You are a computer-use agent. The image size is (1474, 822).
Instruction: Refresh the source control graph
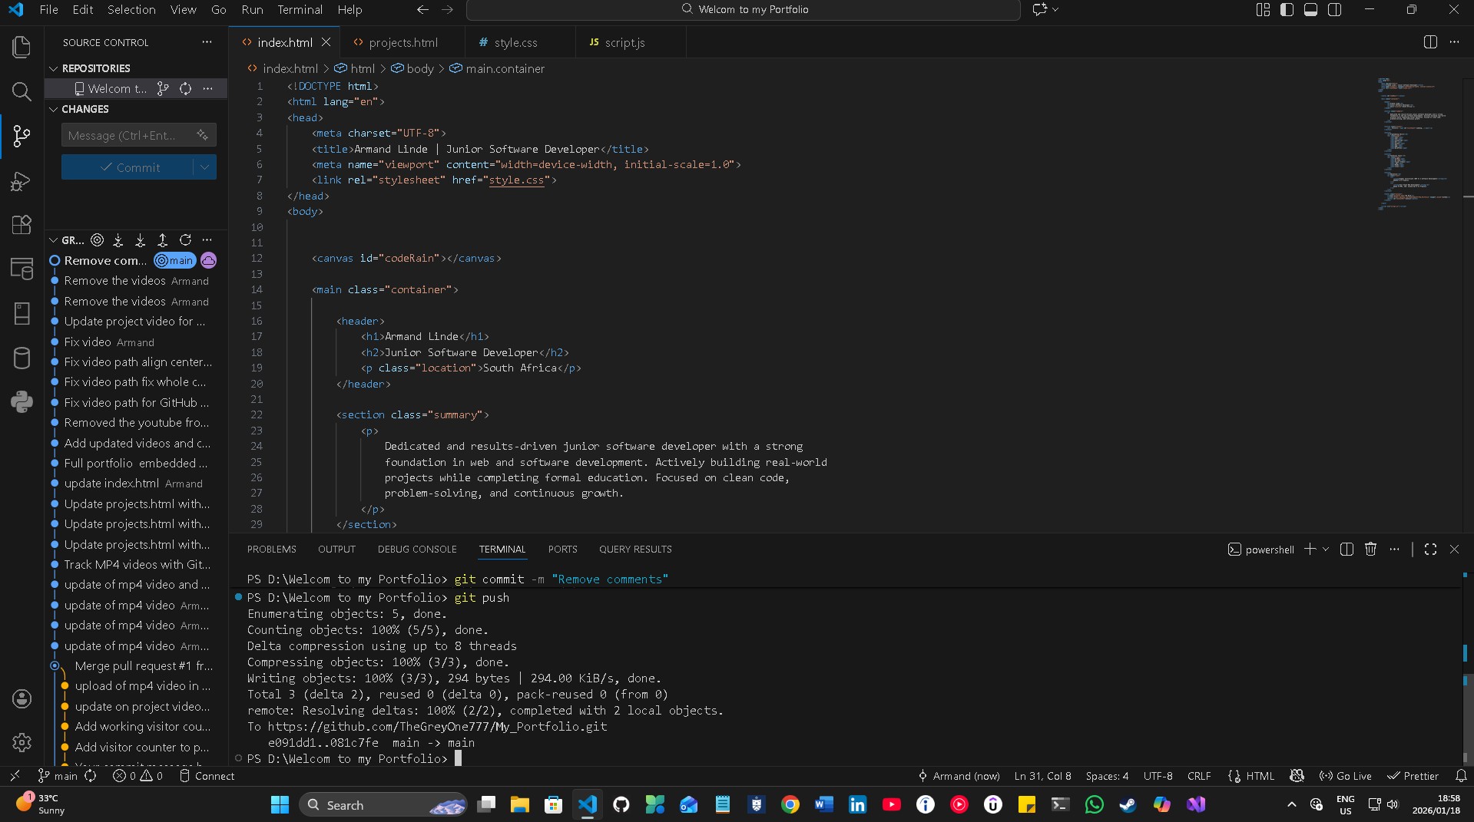(185, 239)
